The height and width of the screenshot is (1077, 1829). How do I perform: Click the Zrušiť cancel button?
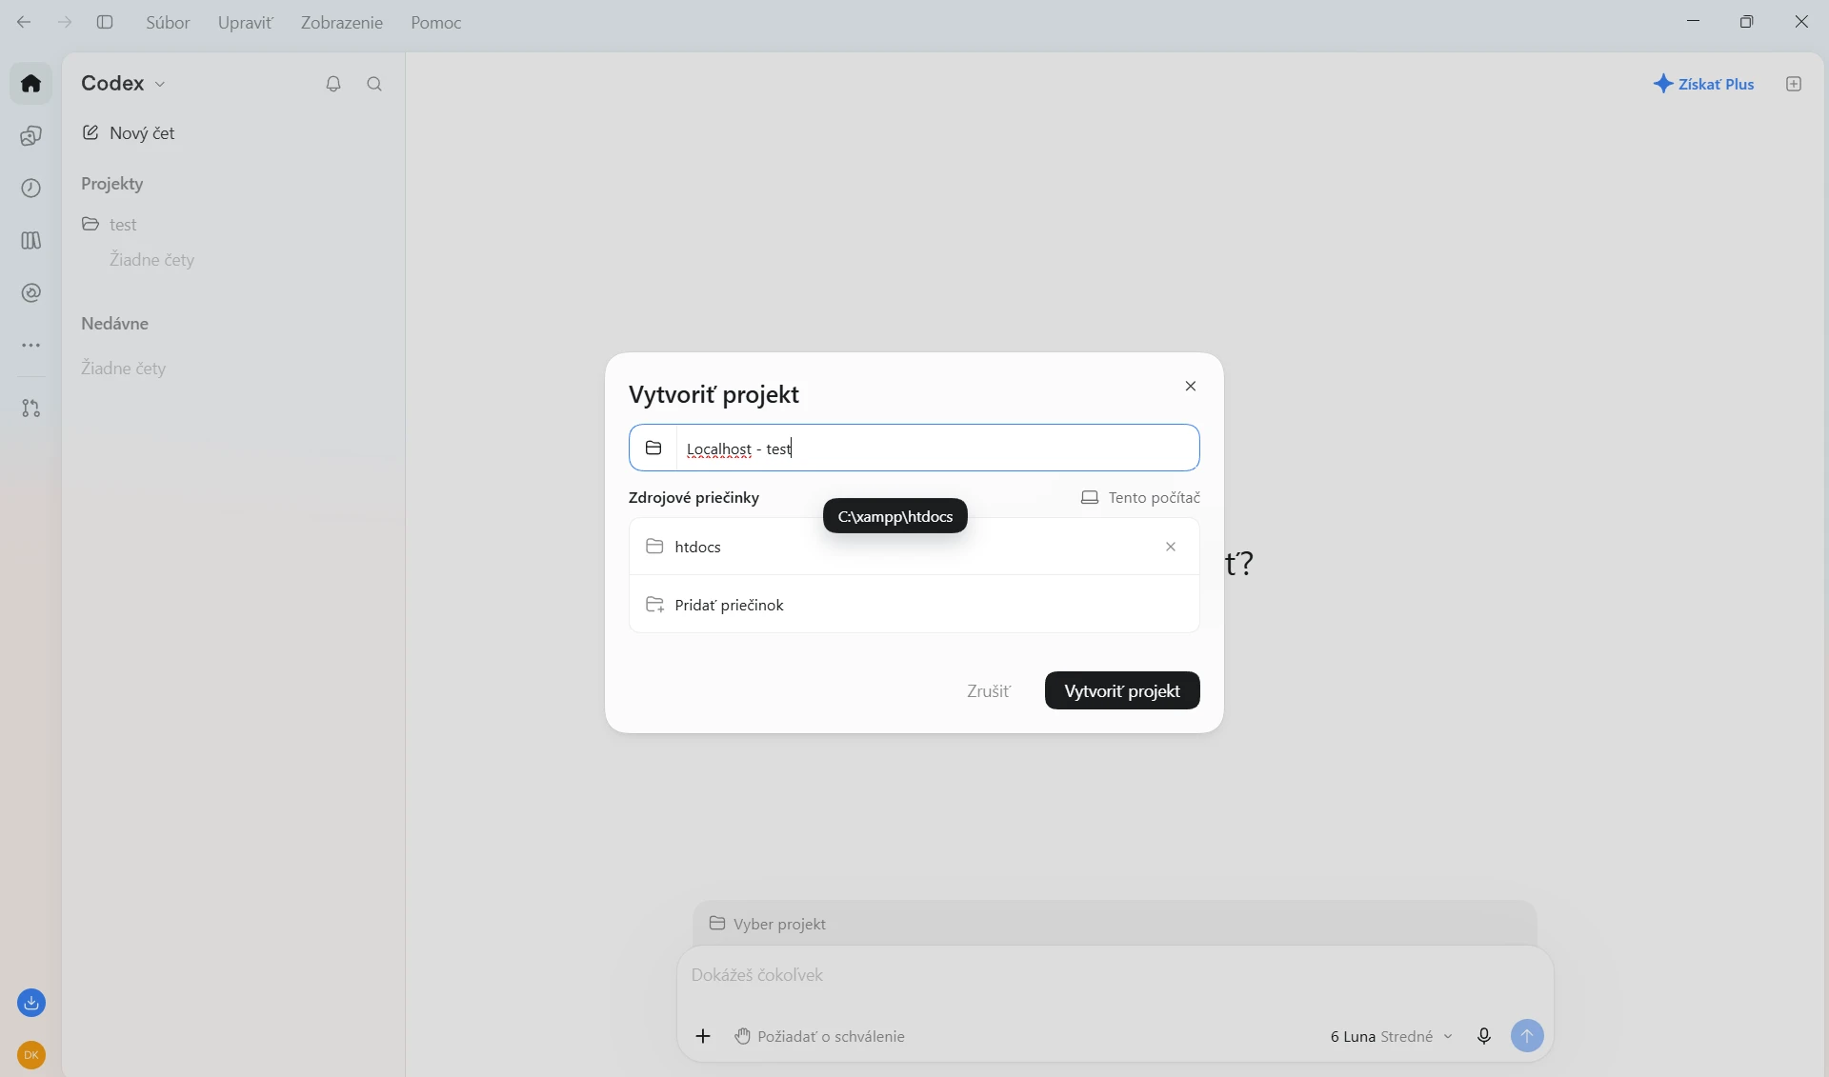coord(989,690)
